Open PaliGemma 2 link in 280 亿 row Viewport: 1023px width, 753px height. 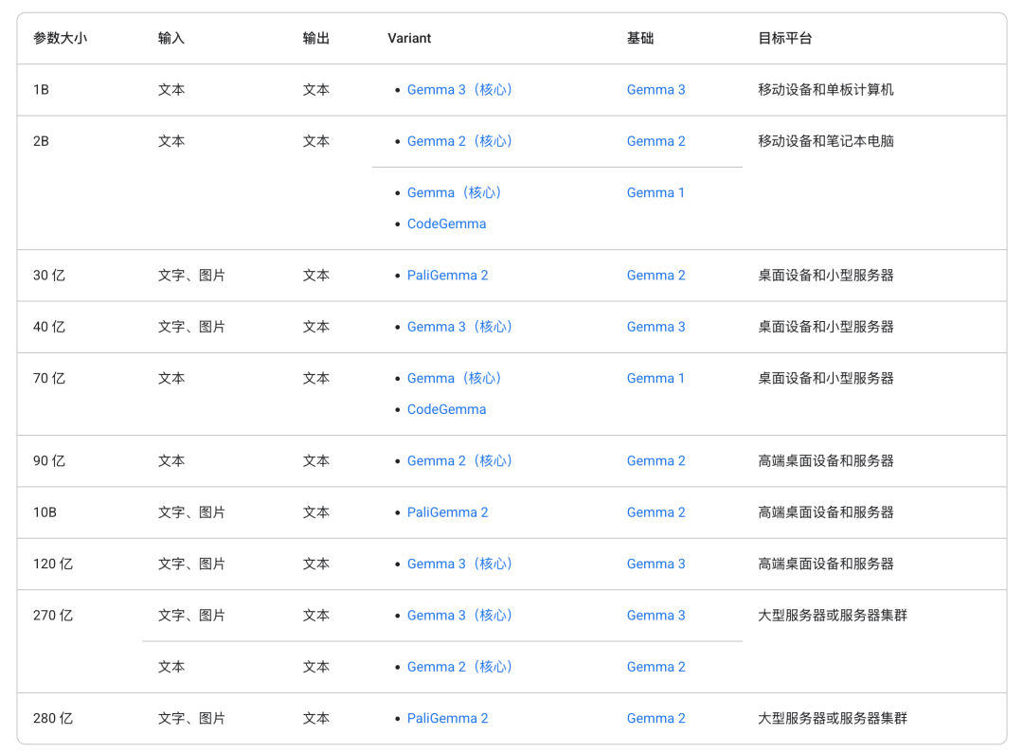tap(447, 718)
